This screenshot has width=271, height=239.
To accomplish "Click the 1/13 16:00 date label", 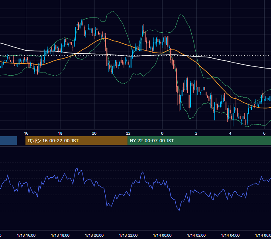I will pyautogui.click(x=26, y=235).
